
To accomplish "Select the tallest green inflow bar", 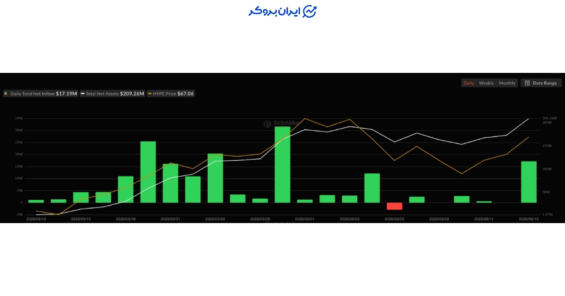I will [282, 165].
